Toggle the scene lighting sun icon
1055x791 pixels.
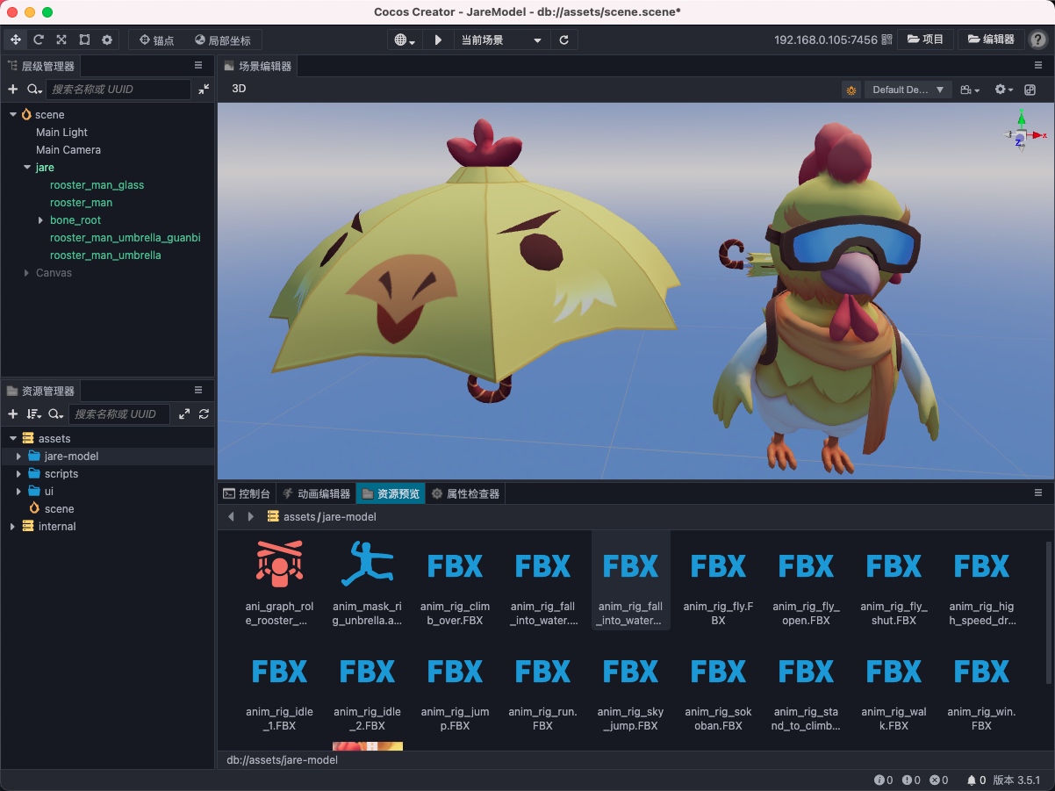[850, 90]
